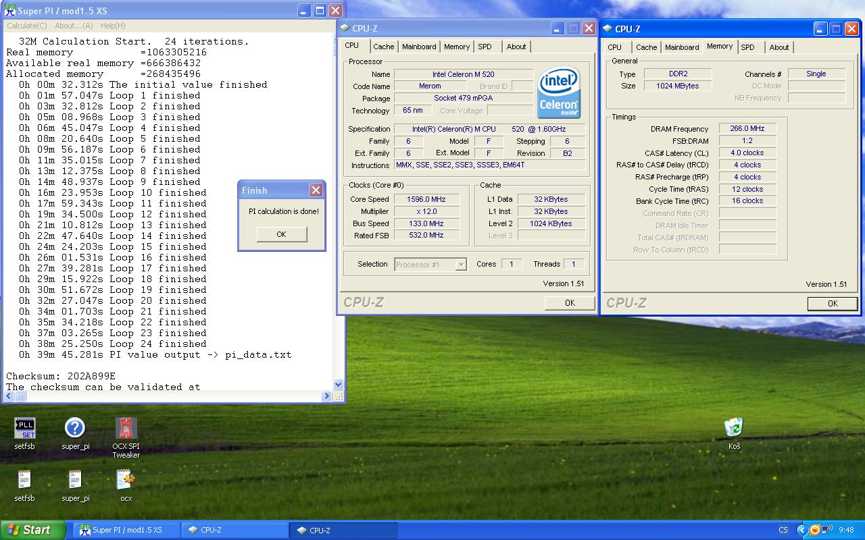
Task: Open the super_pi text file icon
Action: (75, 479)
